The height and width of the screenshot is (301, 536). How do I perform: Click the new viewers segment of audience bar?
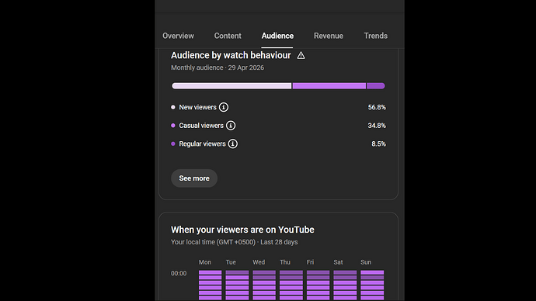point(231,86)
